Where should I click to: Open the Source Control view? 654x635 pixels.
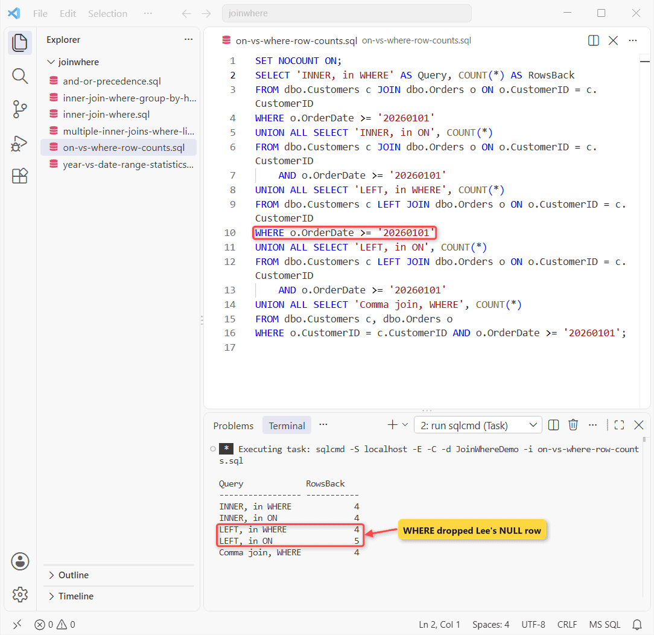coord(19,109)
